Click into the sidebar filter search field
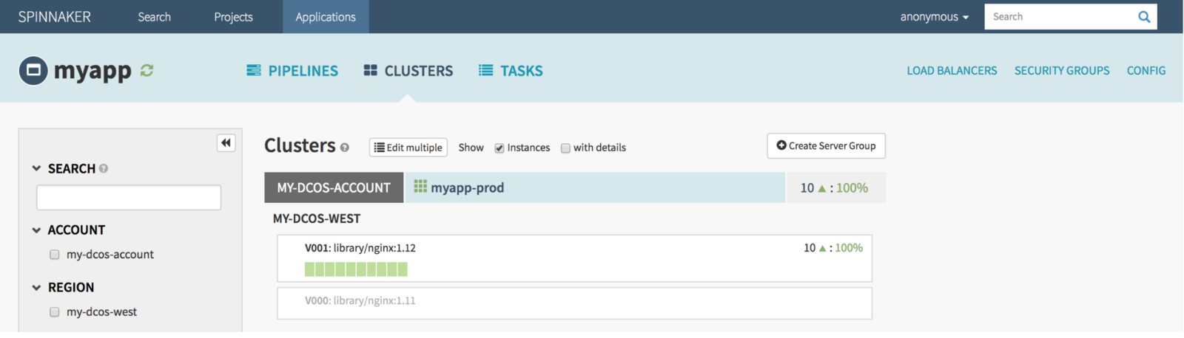Screen dimensions: 1184x338 (129, 197)
